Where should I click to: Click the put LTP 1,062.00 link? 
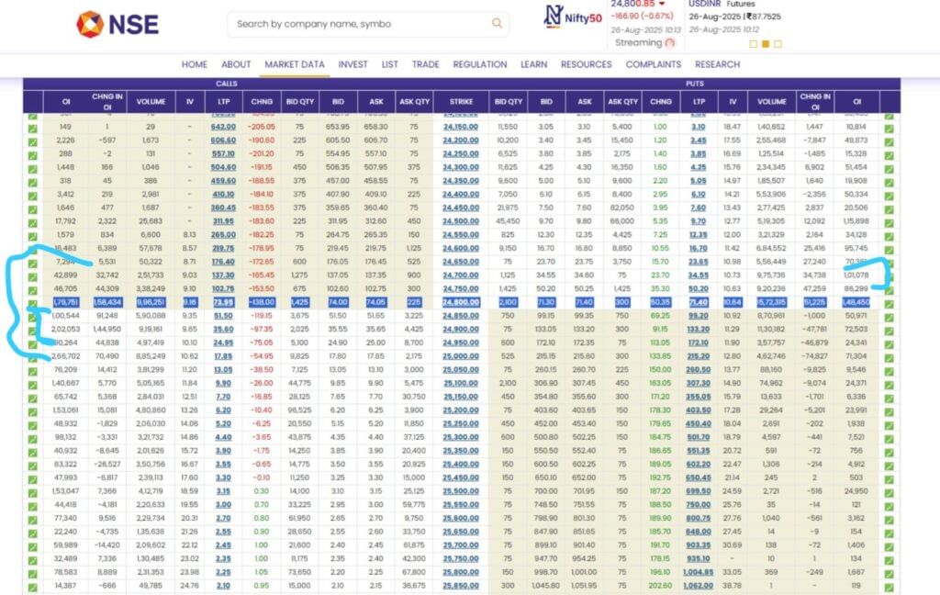(x=698, y=585)
